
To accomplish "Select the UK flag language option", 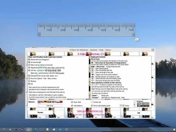I will click(x=39, y=102).
